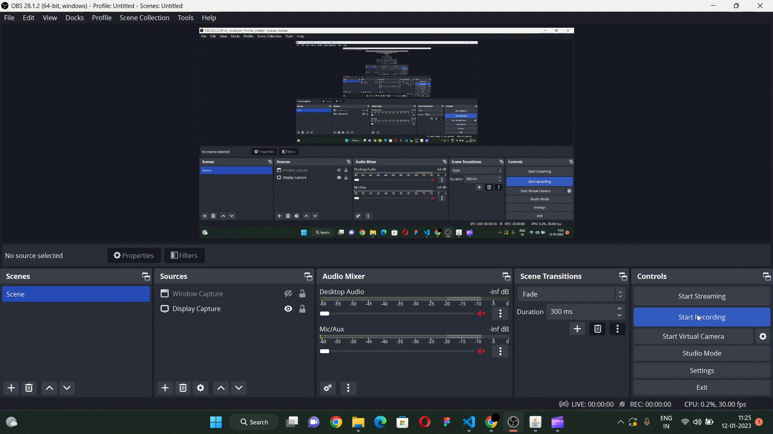Move selected scene down with arrow
This screenshot has height=434, width=773.
coord(67,388)
